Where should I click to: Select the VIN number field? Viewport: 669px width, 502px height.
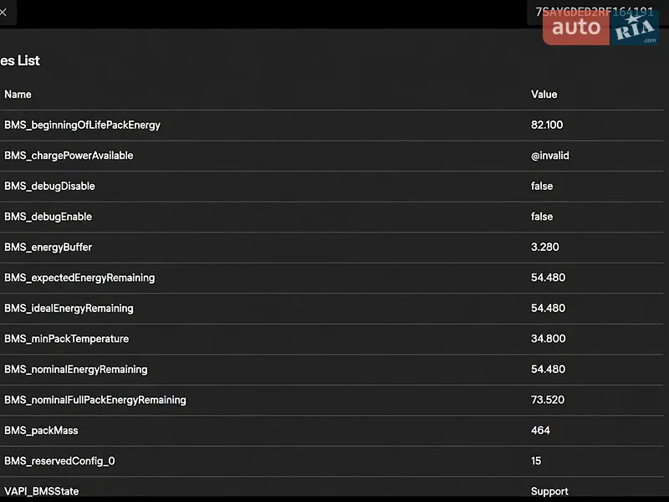(x=595, y=12)
